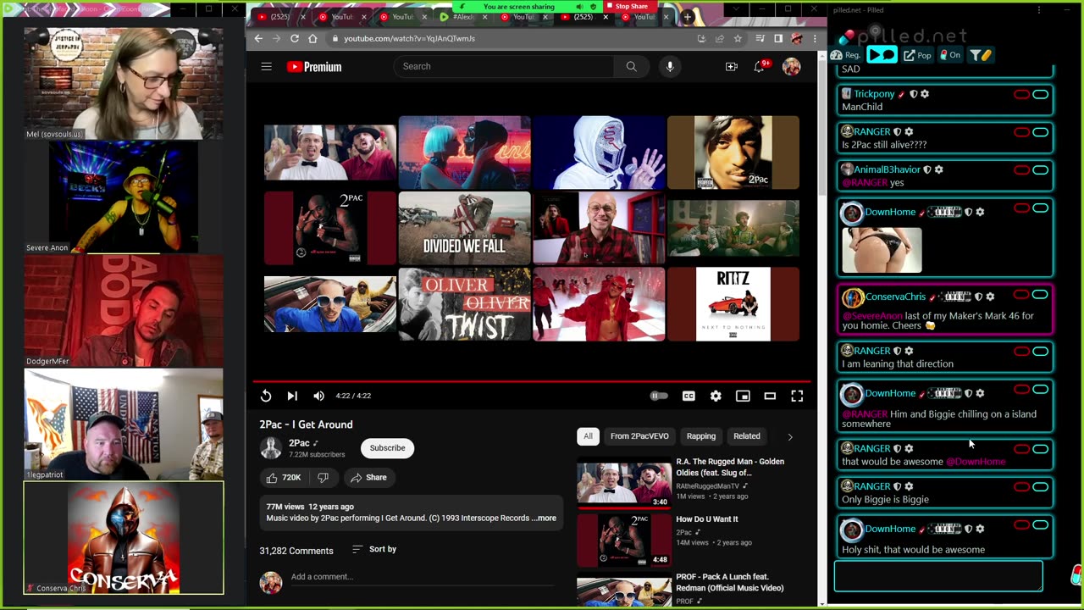Click the Add a comment field
1084x610 pixels.
423,577
